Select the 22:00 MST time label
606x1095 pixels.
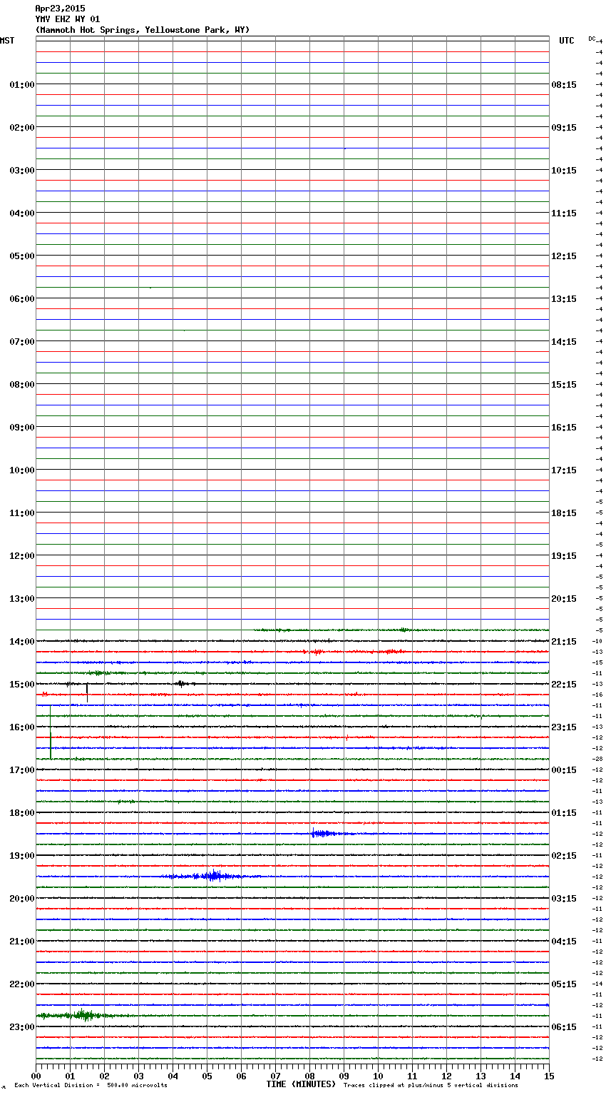pos(22,984)
